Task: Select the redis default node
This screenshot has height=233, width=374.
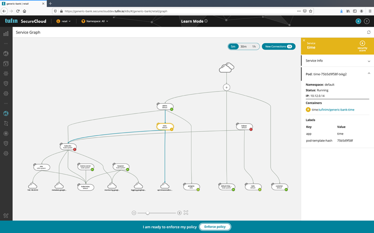Action: tap(253, 187)
